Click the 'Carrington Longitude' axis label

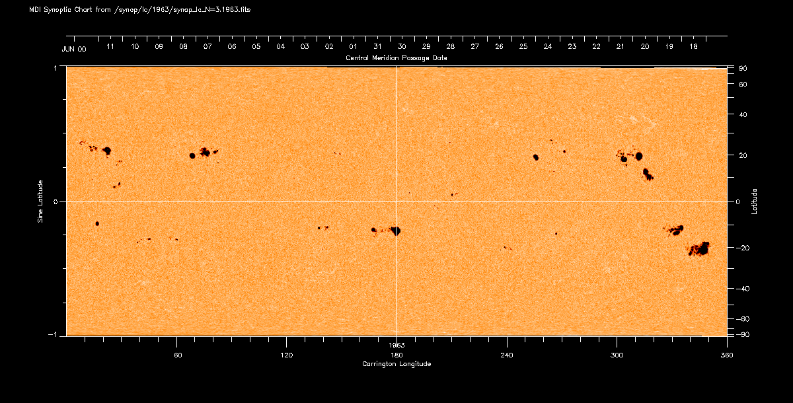pyautogui.click(x=397, y=364)
